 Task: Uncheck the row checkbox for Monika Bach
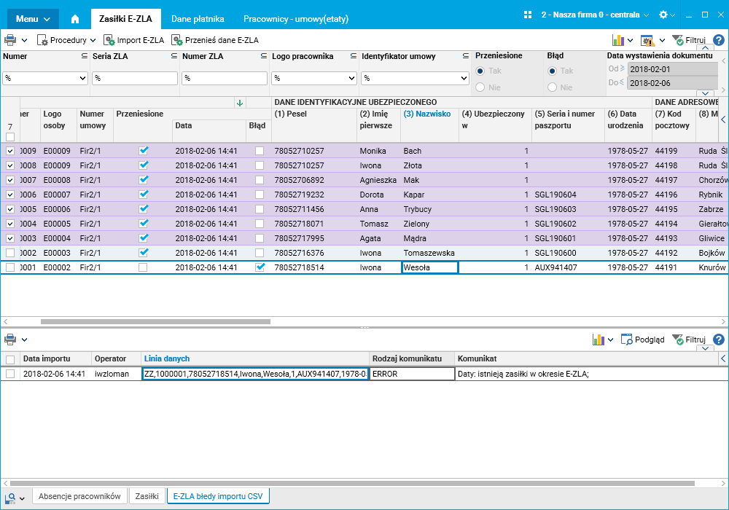click(10, 151)
